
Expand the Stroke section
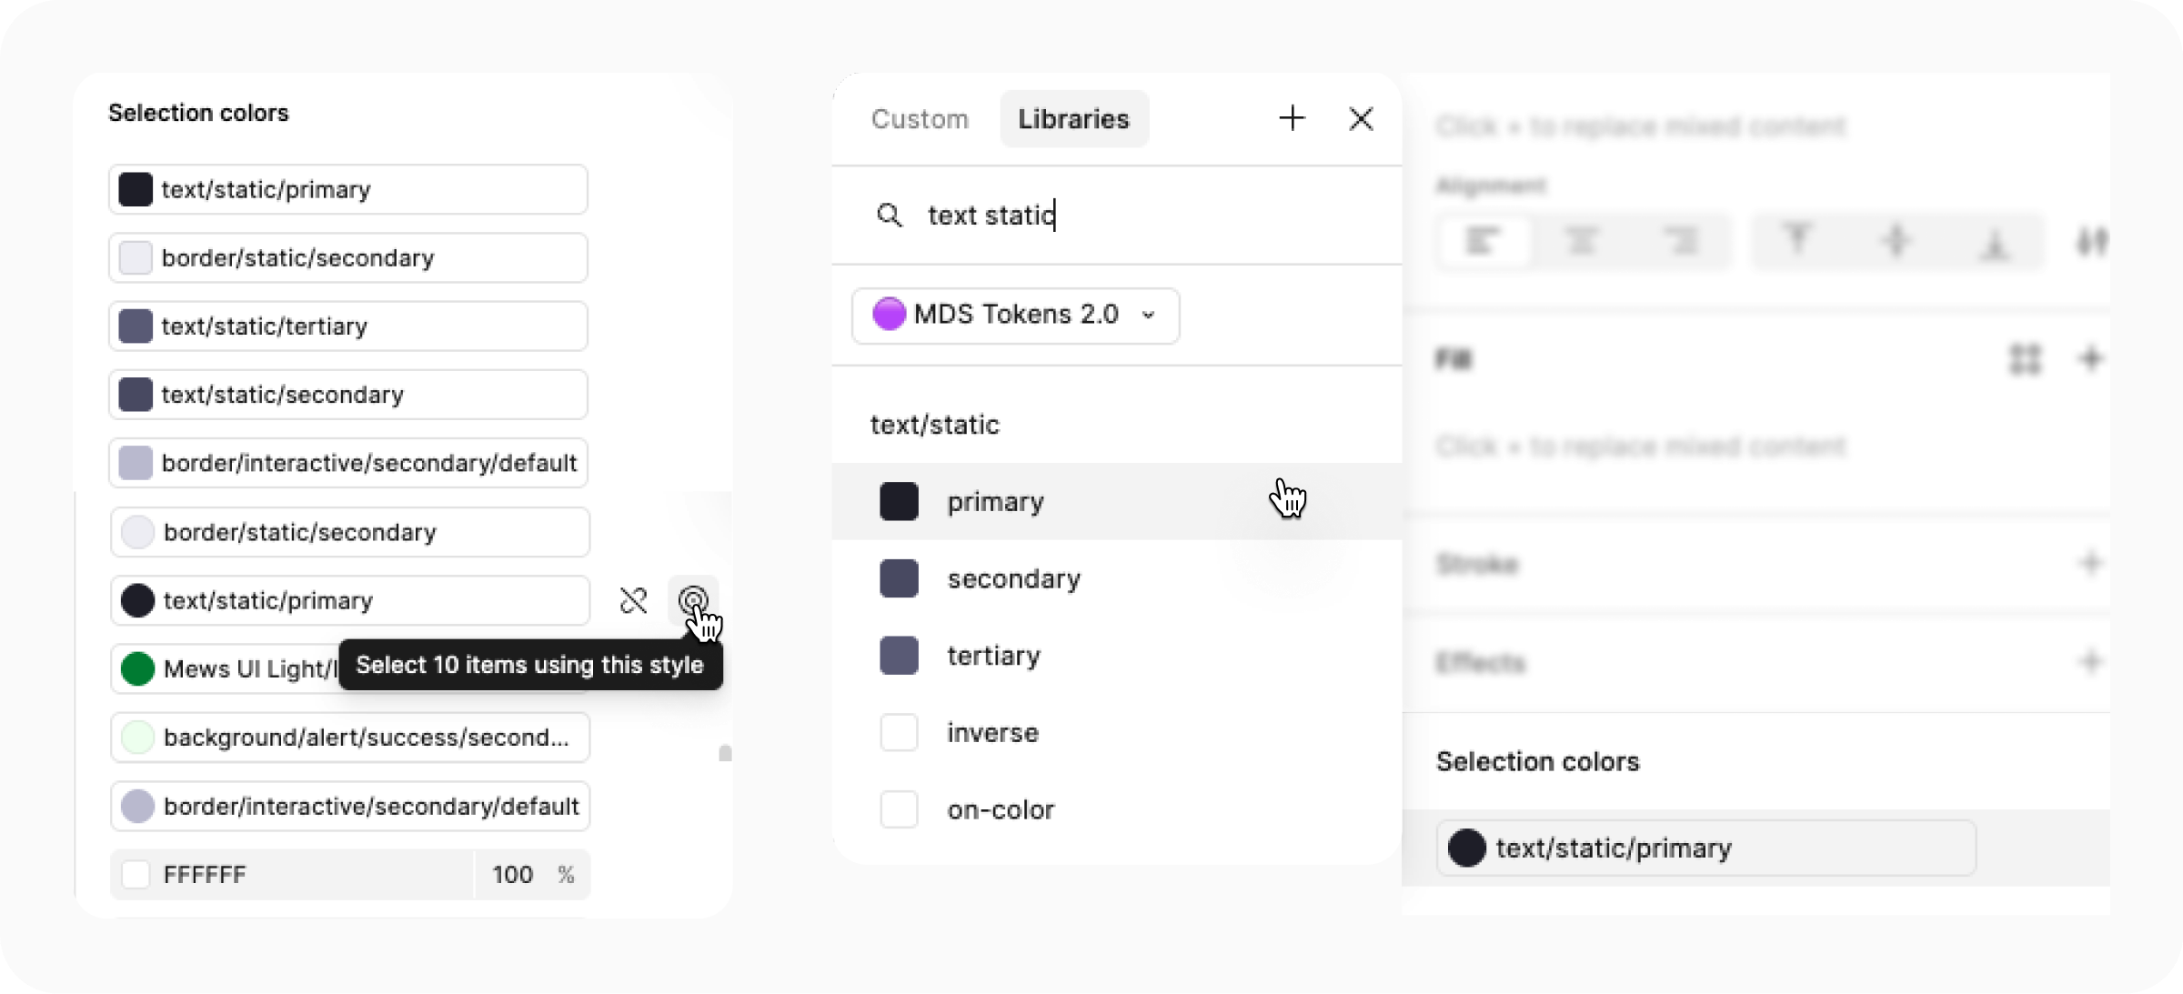click(x=2093, y=564)
